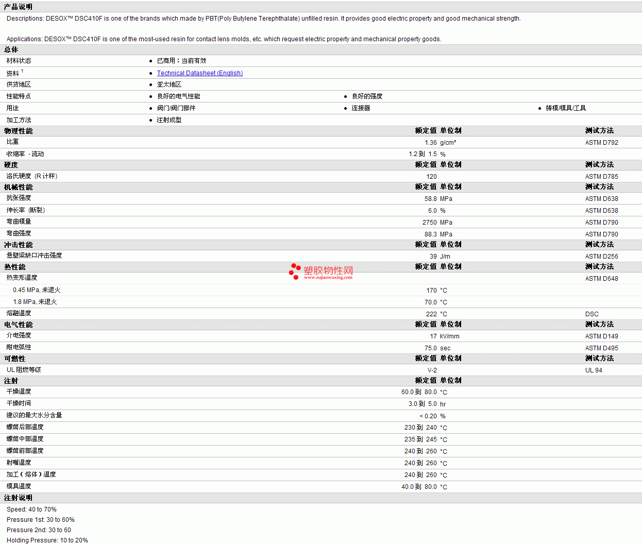Click the 热变形温度 row label
This screenshot has width=642, height=544.
(22, 278)
